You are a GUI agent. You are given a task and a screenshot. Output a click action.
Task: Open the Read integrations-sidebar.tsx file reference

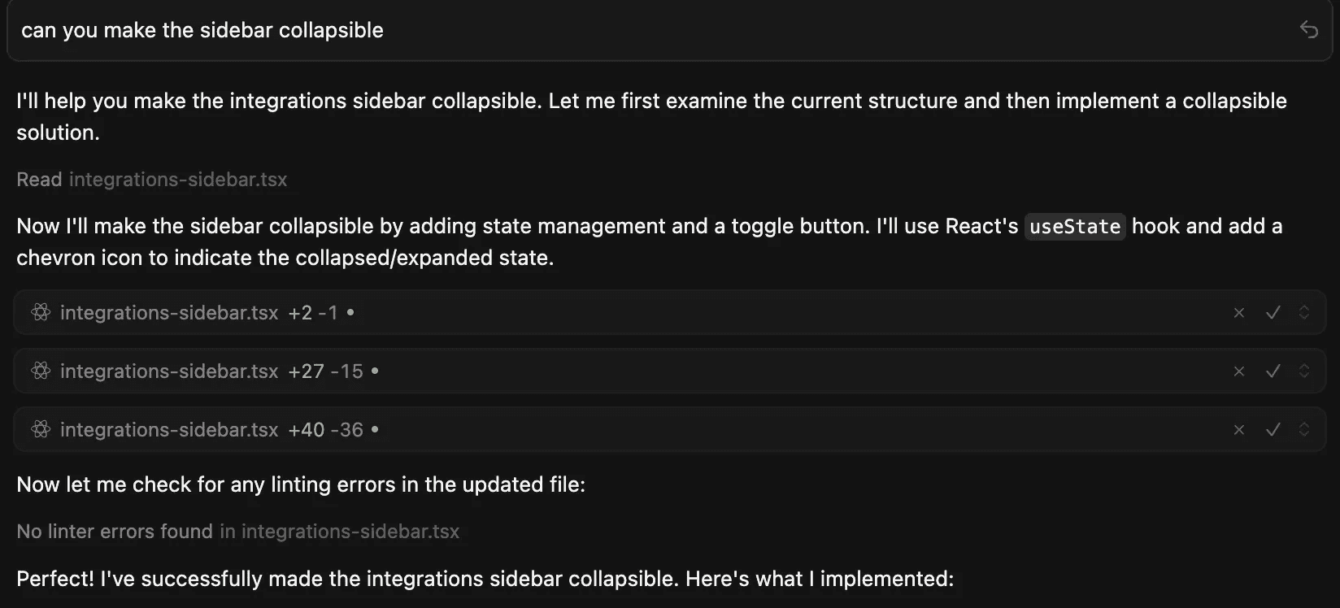tap(177, 180)
